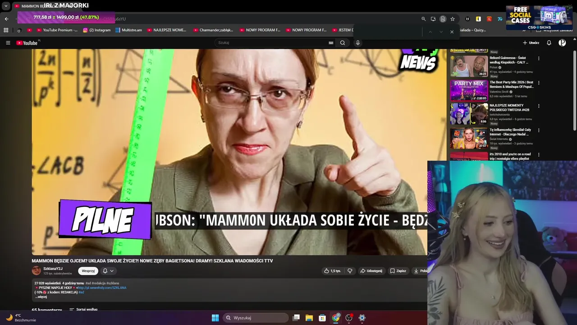577x325 pixels.
Task: Open Chrome from the taskbar
Action: coord(336,318)
